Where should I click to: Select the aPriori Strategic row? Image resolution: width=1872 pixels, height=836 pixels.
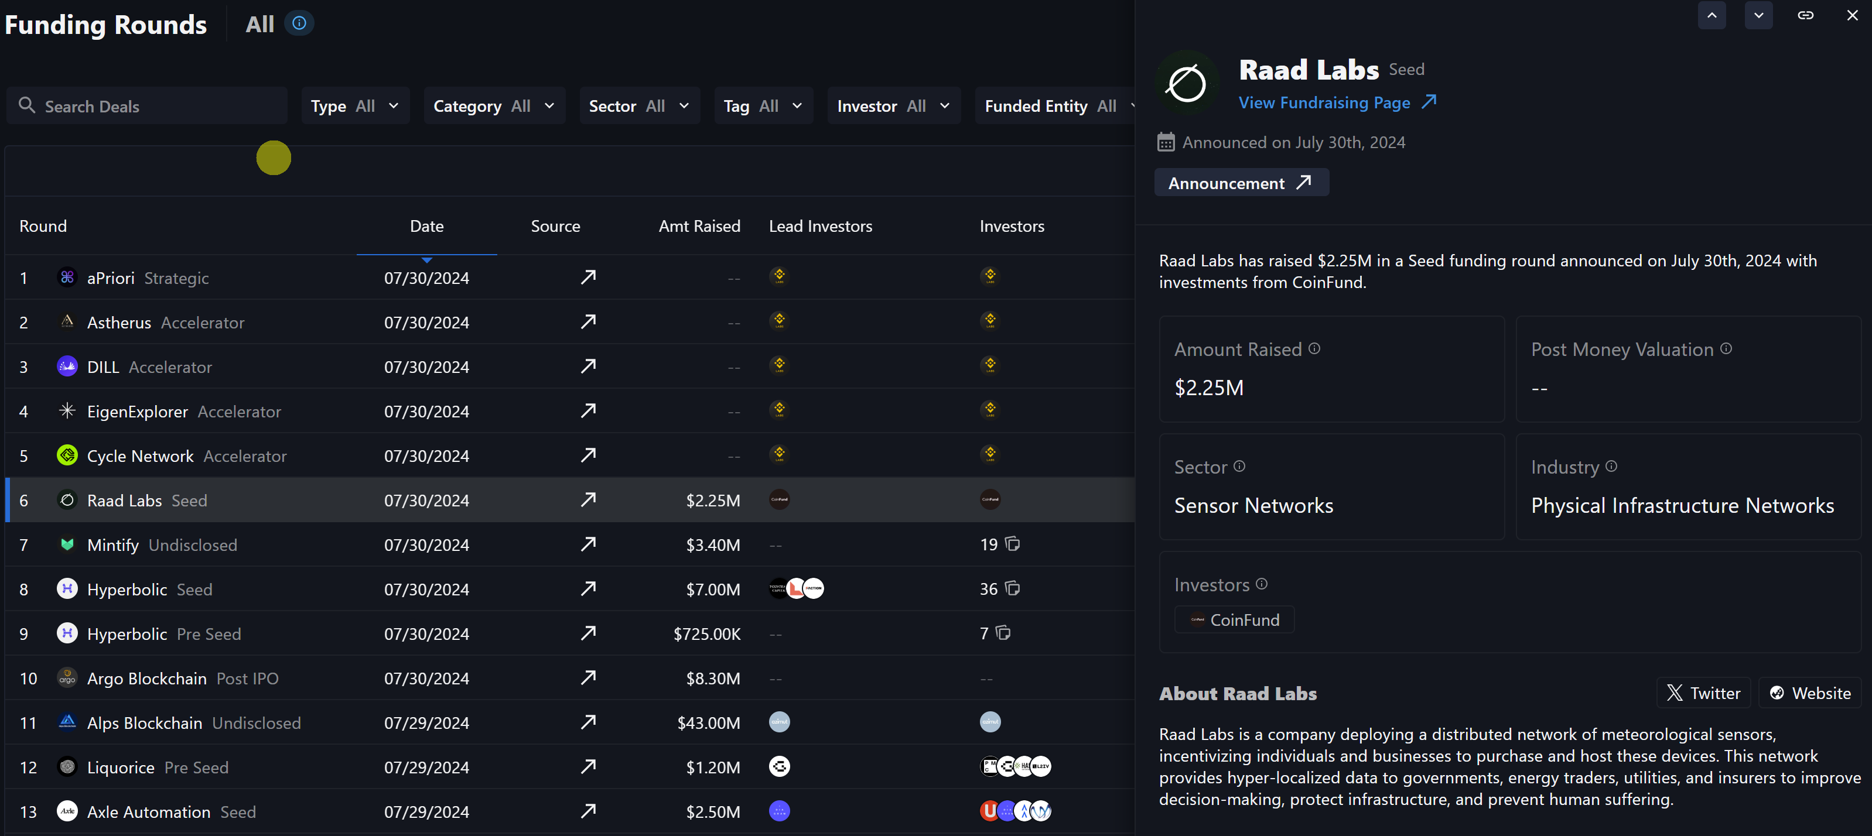click(570, 277)
